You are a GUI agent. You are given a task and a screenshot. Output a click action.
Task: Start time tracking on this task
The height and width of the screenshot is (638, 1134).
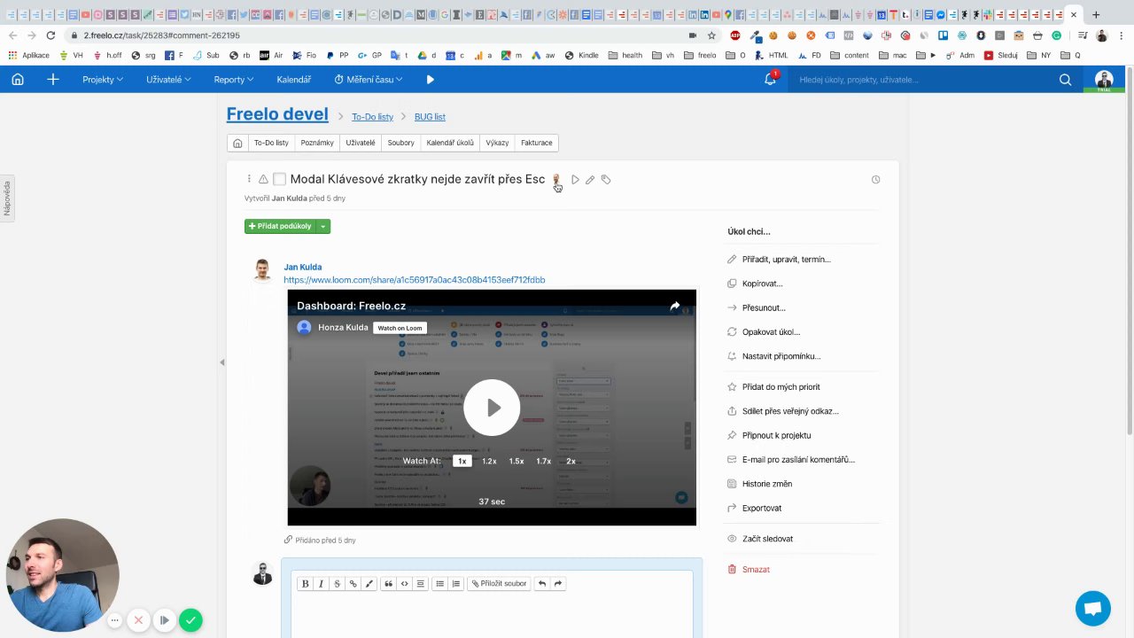coord(575,180)
